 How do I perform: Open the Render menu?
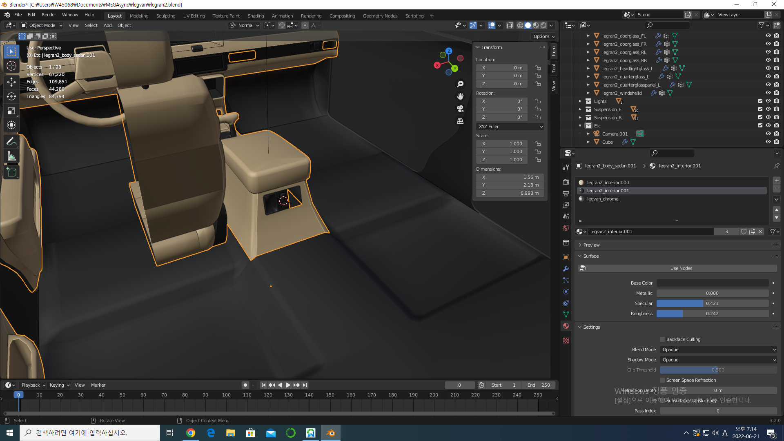(x=49, y=15)
